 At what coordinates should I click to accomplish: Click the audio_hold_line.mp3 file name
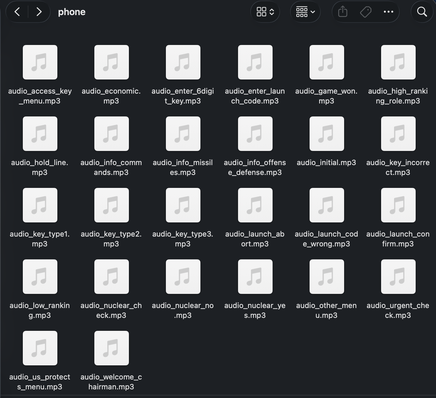[x=40, y=167]
